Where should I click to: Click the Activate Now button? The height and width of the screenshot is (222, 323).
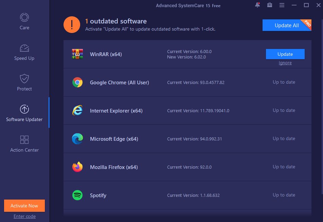[24, 205]
